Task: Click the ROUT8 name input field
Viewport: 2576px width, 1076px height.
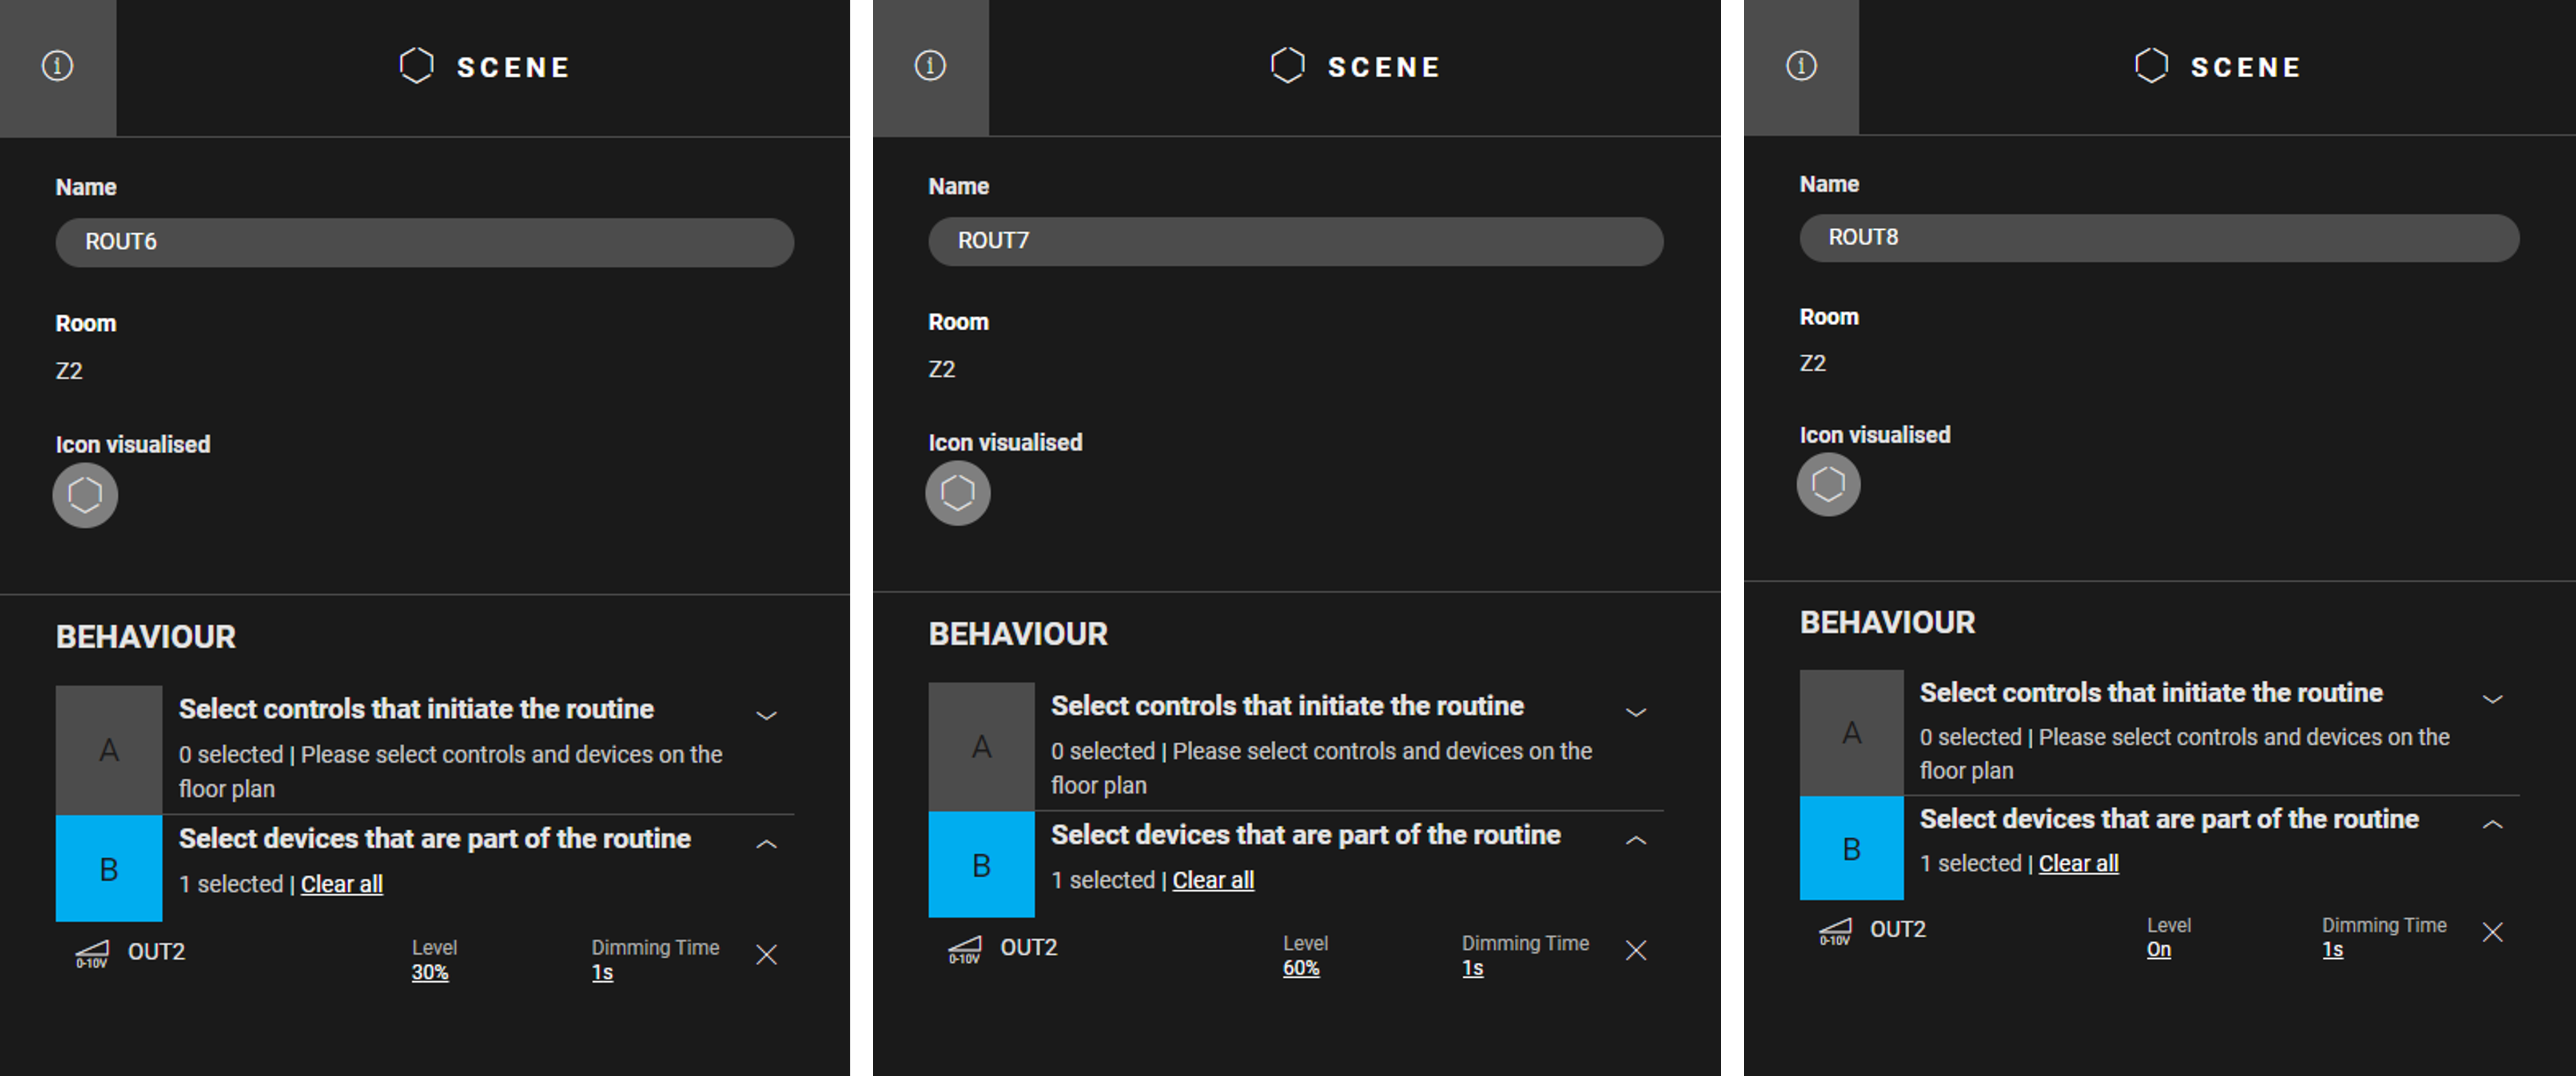Action: (x=2159, y=238)
